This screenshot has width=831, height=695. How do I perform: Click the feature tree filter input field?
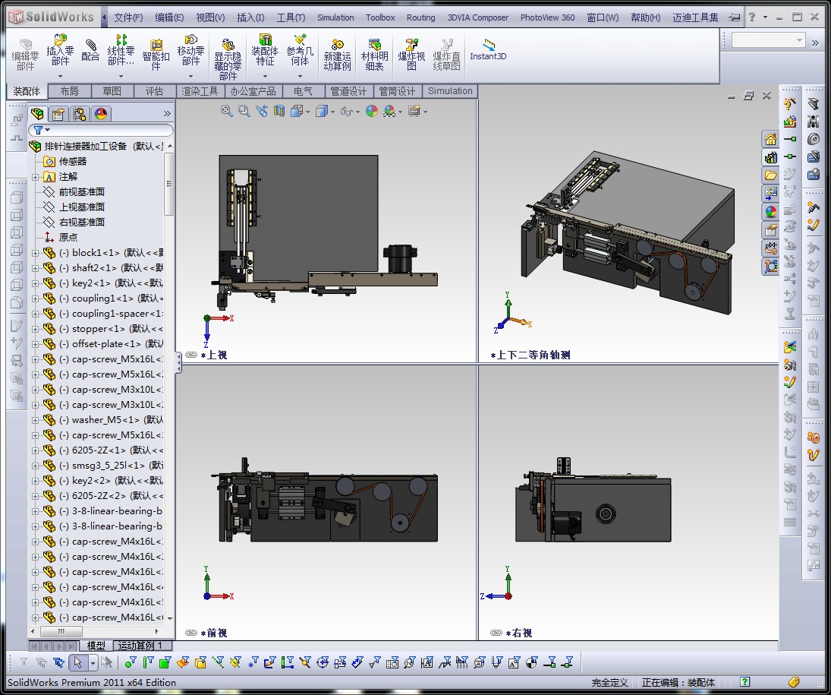point(106,130)
